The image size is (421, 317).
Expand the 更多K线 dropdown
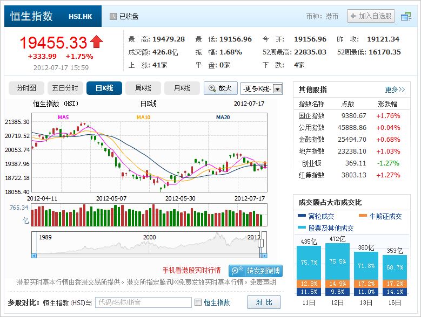tap(262, 88)
